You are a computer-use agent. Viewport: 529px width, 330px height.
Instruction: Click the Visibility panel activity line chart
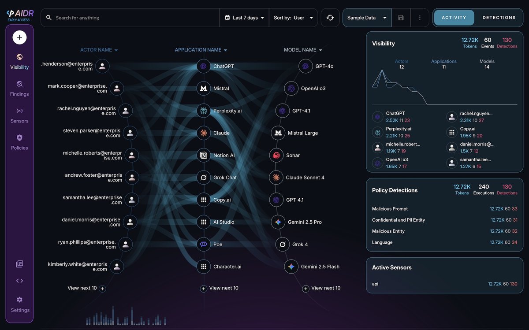[x=445, y=87]
